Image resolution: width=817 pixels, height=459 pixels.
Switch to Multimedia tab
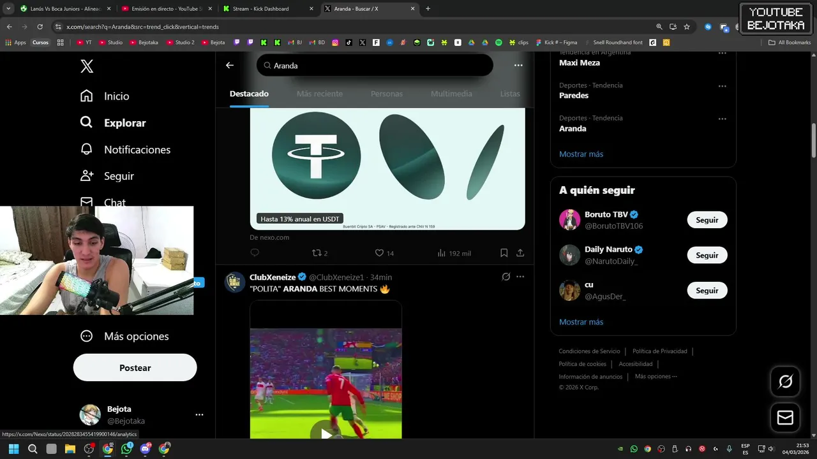click(451, 94)
